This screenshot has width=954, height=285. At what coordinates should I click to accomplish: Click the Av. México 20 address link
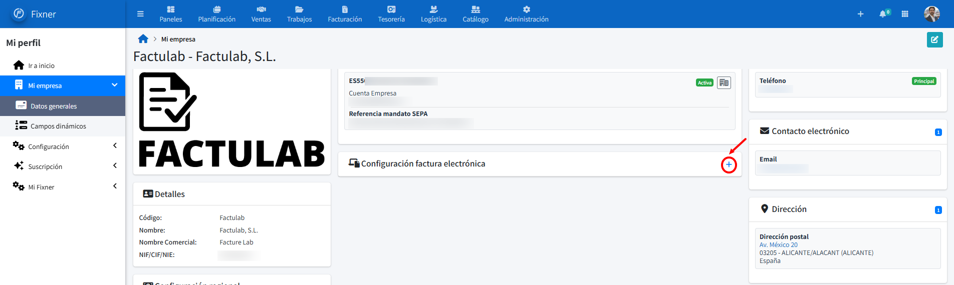778,245
